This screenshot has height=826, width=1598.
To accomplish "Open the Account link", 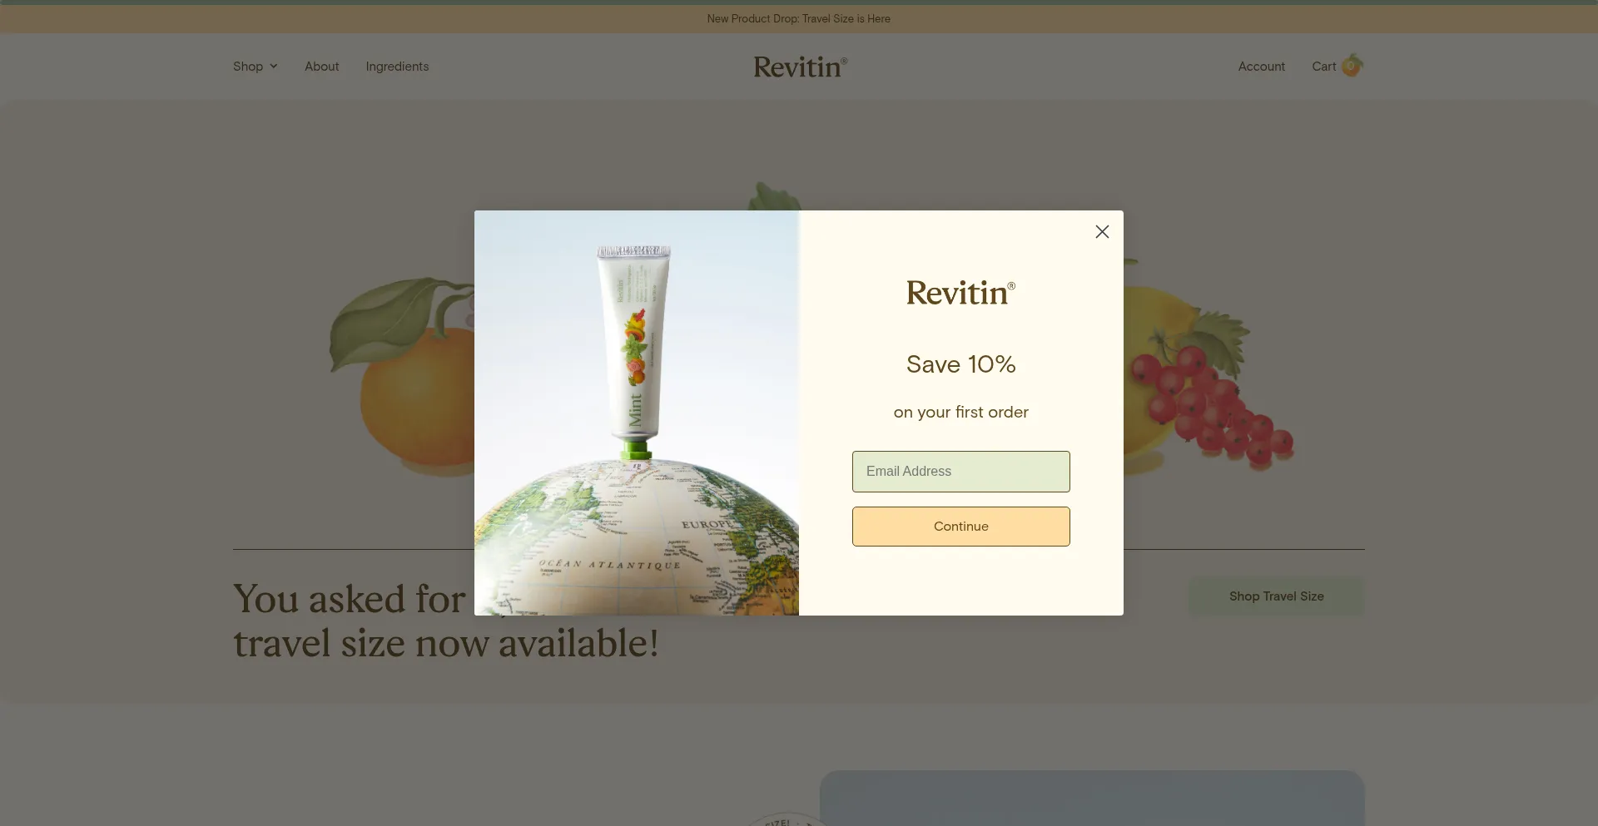I will [x=1261, y=67].
